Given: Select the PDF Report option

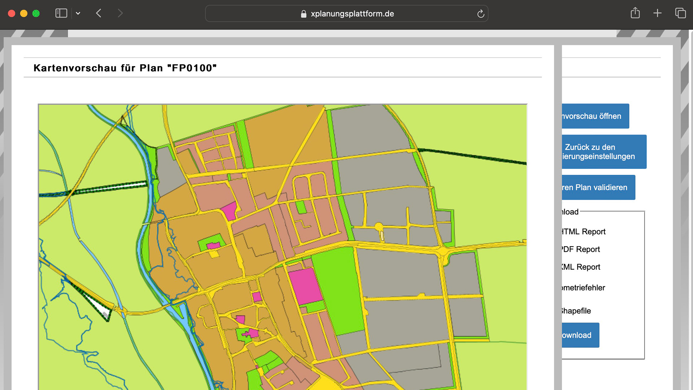Looking at the screenshot, I should click(580, 249).
